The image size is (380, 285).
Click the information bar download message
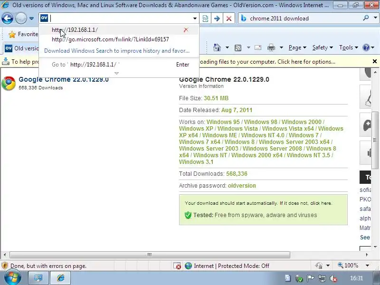coord(267,62)
